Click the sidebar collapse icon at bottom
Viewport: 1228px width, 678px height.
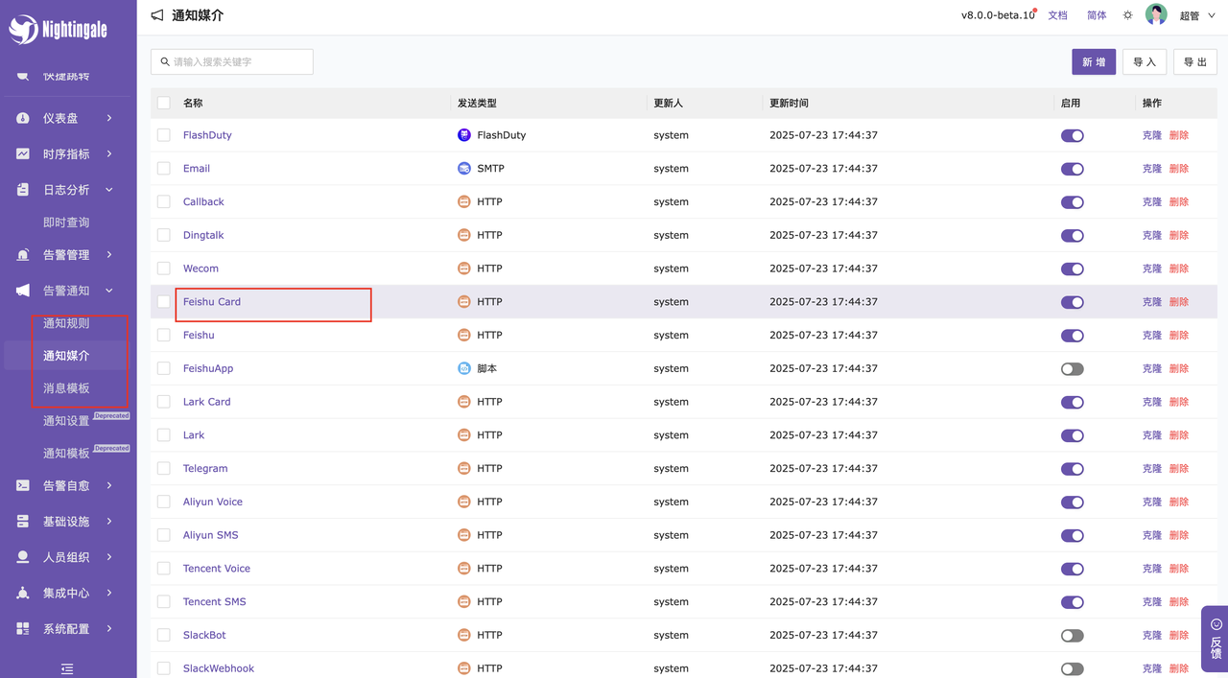tap(67, 668)
